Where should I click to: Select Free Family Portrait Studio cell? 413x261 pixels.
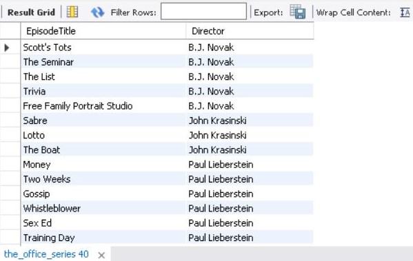tap(103, 106)
